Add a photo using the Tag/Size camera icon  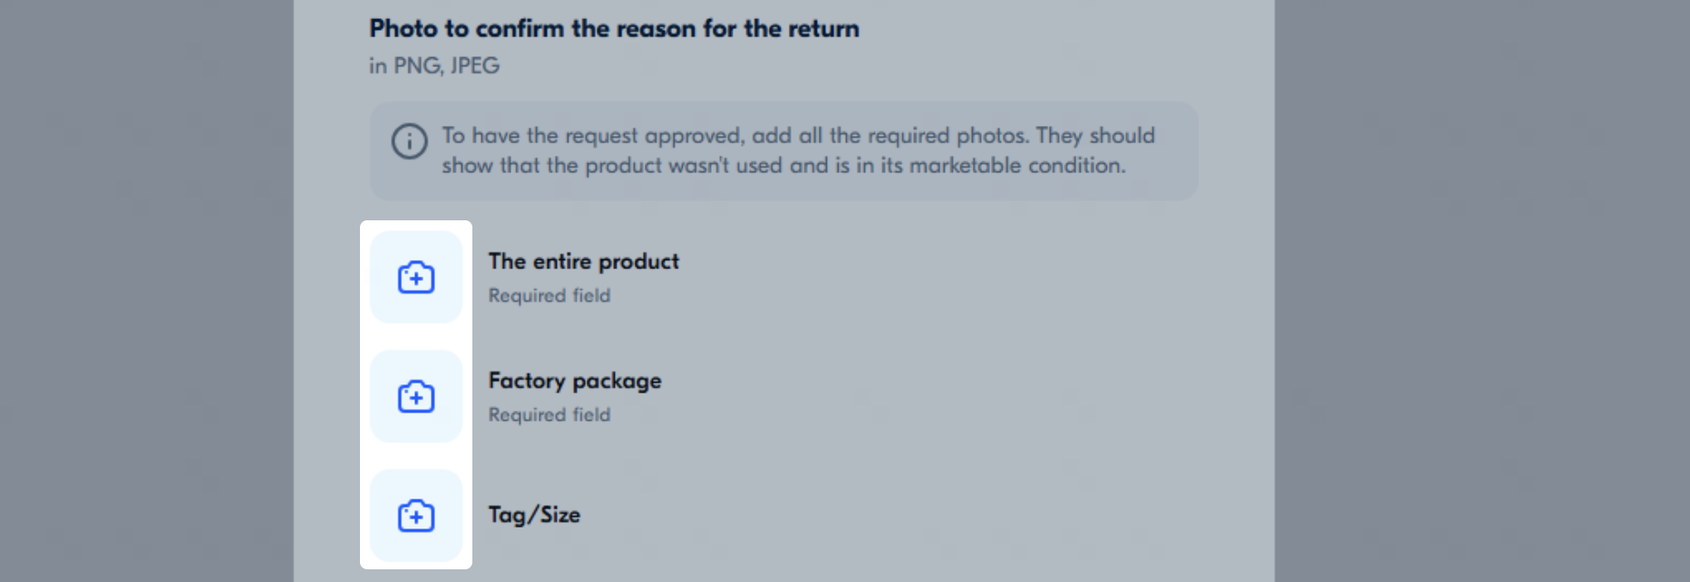point(415,515)
